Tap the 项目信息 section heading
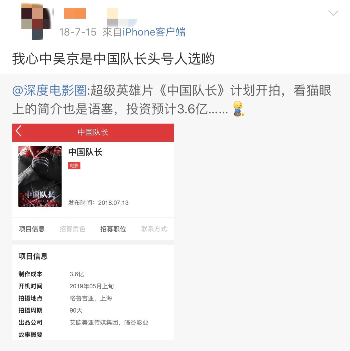Image resolution: width=350 pixels, height=351 pixels. (x=33, y=256)
